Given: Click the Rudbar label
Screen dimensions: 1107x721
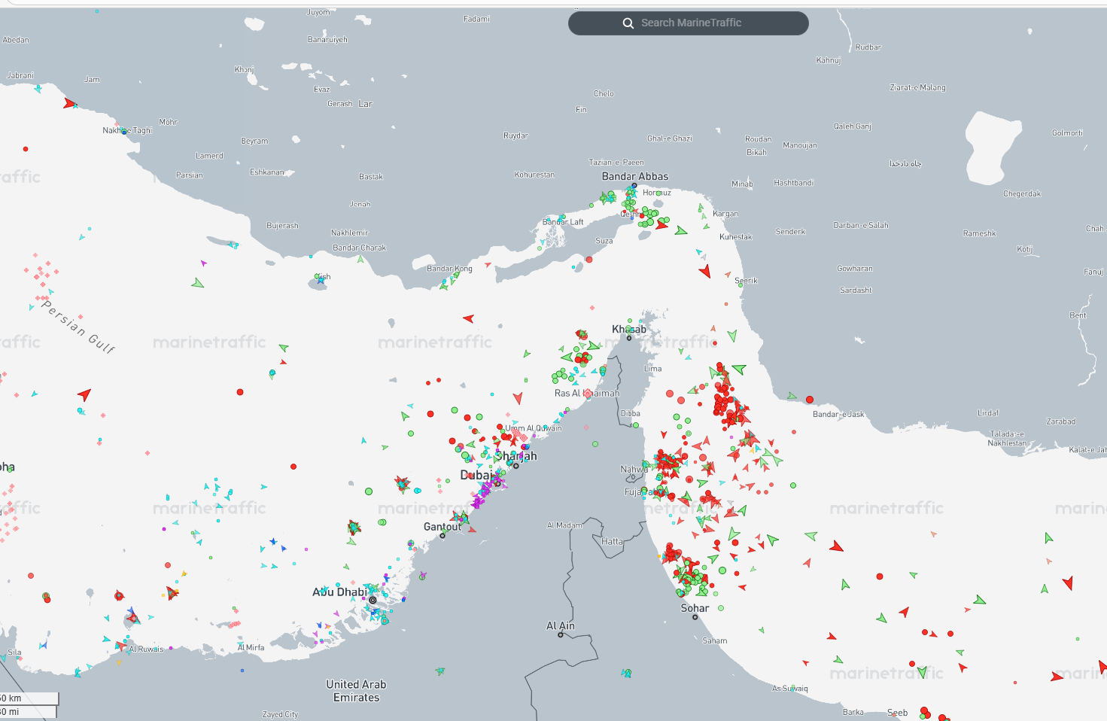Looking at the screenshot, I should (x=868, y=47).
